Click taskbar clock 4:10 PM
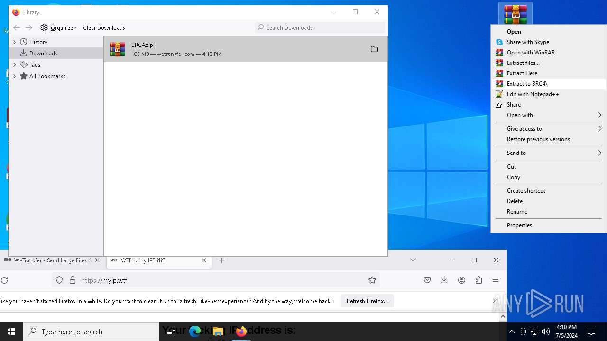The image size is (607, 341). 566,332
